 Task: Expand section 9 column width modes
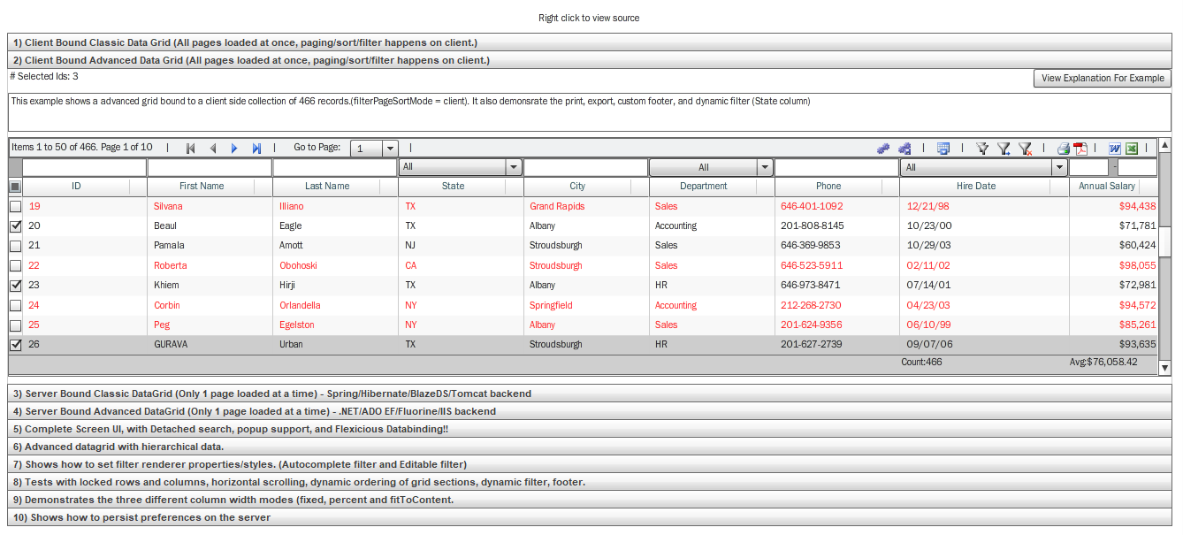(590, 500)
